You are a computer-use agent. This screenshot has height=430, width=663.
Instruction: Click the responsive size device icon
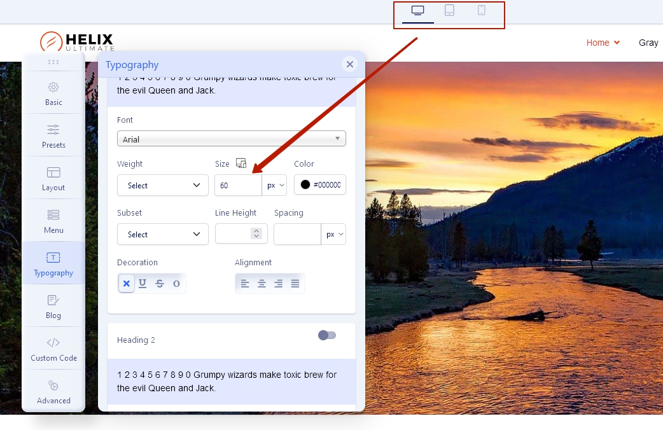[x=241, y=163]
